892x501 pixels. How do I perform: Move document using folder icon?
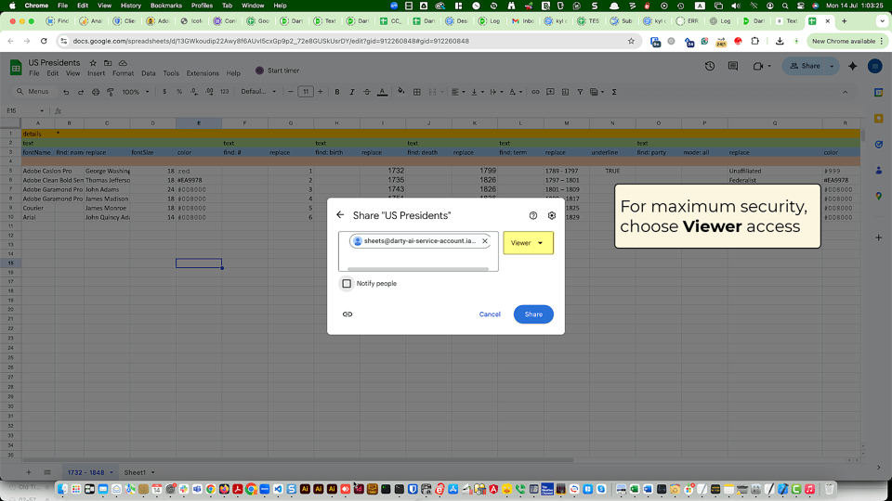click(x=108, y=63)
